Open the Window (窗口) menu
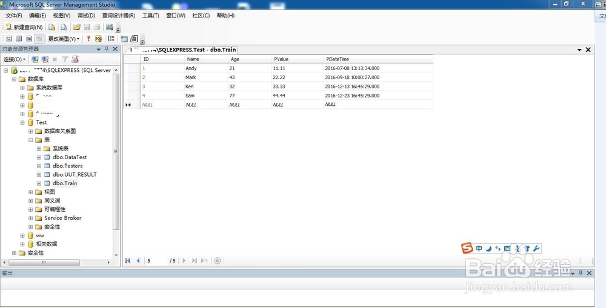Screen dimensions: 606x308 coord(176,16)
